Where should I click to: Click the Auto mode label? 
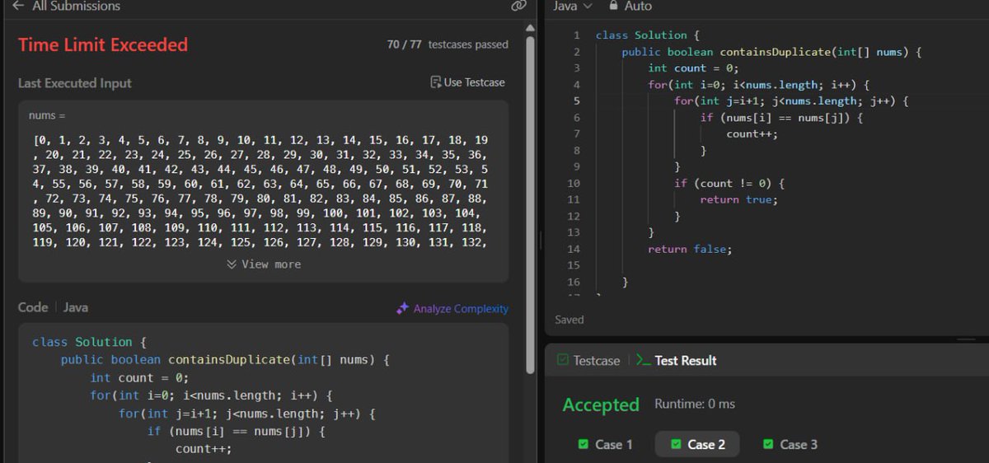coord(638,6)
